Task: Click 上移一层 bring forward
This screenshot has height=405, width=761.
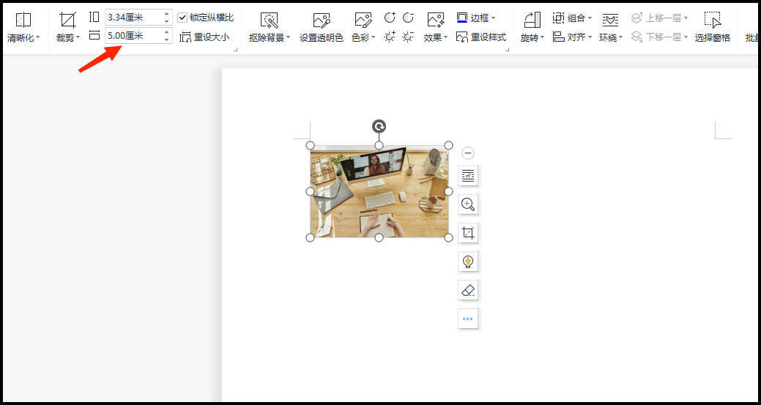Action: (x=660, y=18)
